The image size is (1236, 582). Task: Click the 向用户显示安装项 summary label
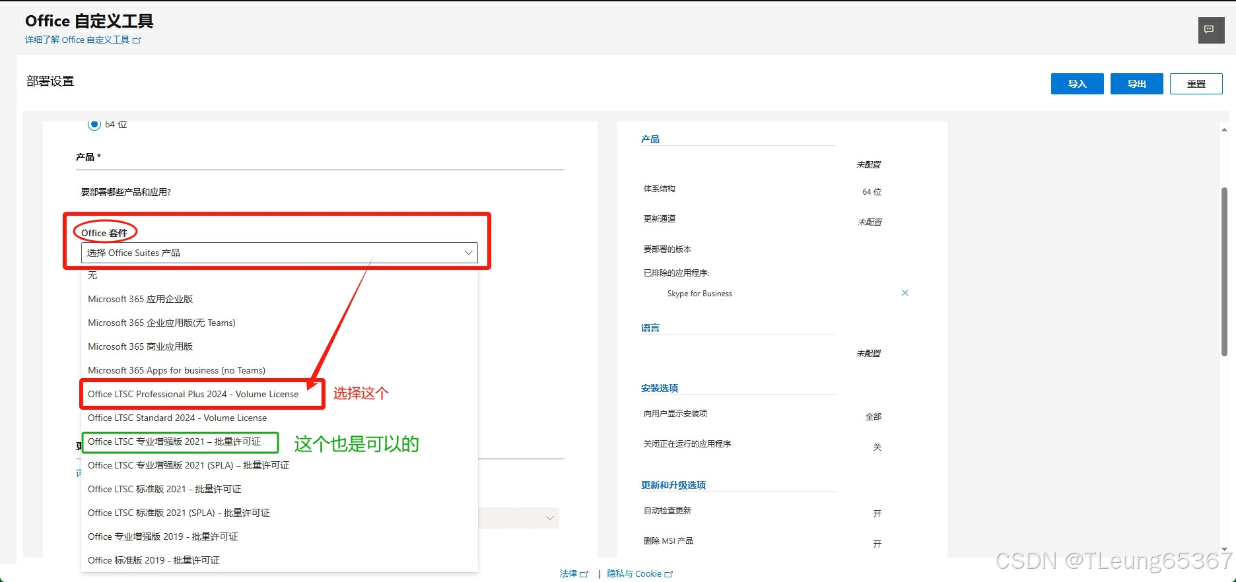coord(675,414)
